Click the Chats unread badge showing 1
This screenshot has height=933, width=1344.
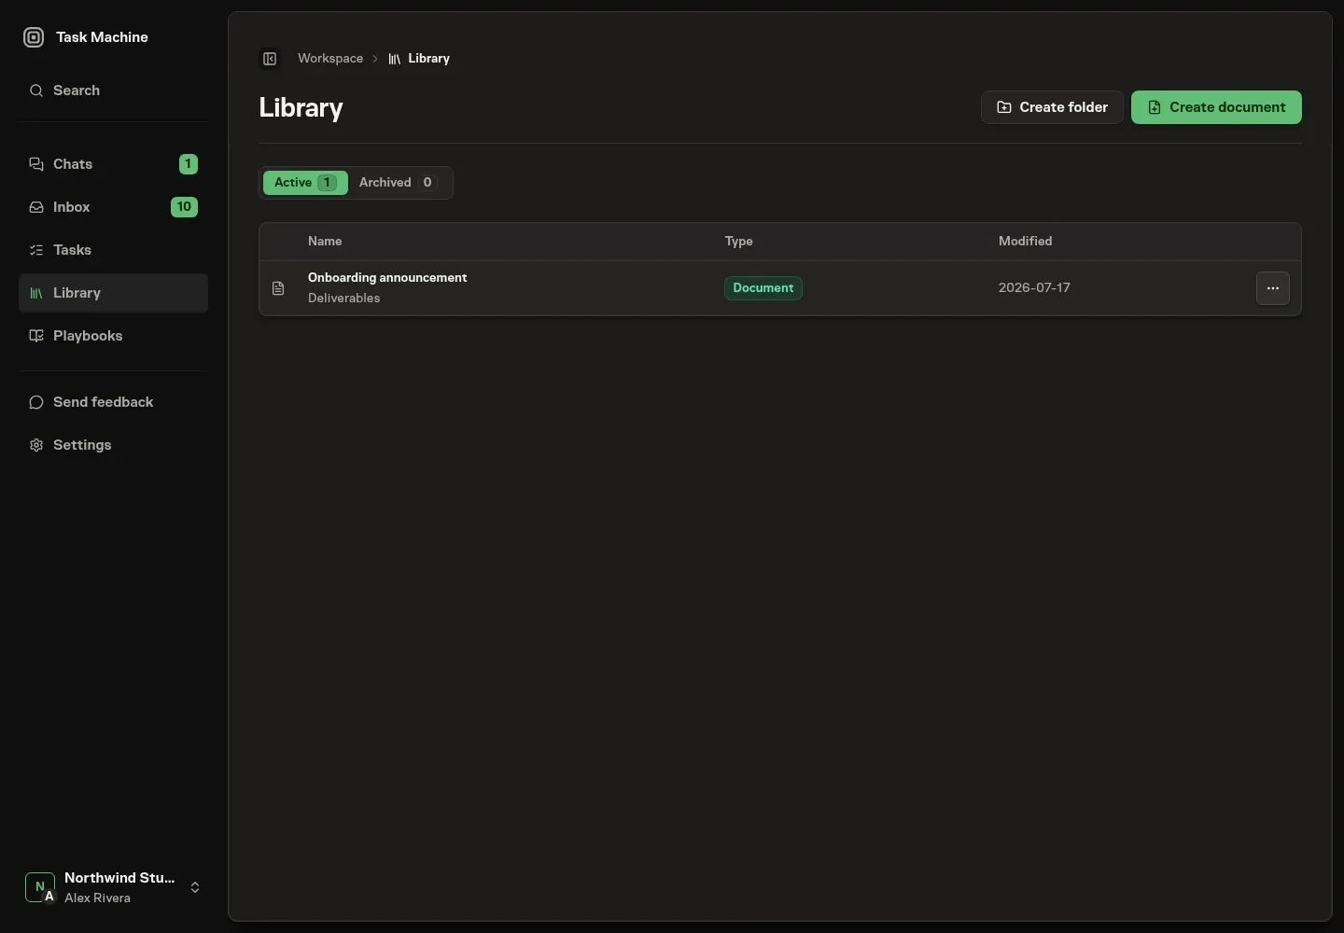[x=189, y=164]
